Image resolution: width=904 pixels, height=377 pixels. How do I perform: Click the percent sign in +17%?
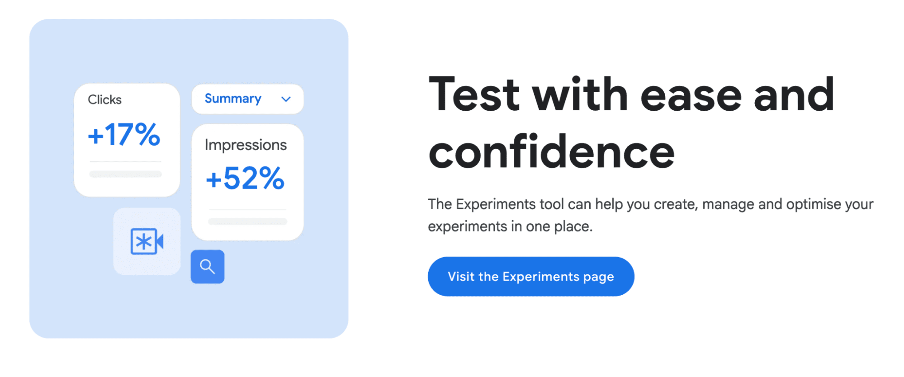pyautogui.click(x=147, y=134)
